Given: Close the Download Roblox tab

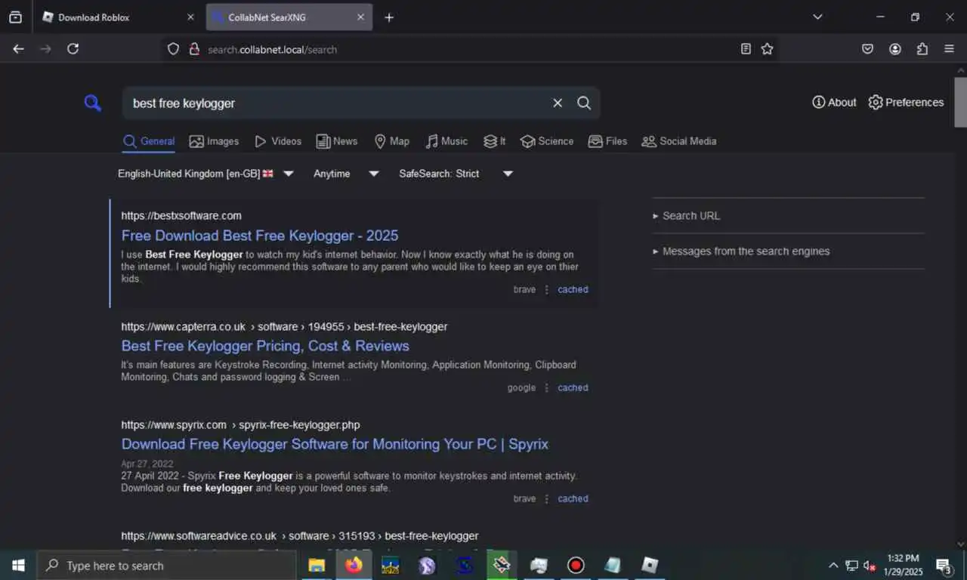Looking at the screenshot, I should click(190, 17).
